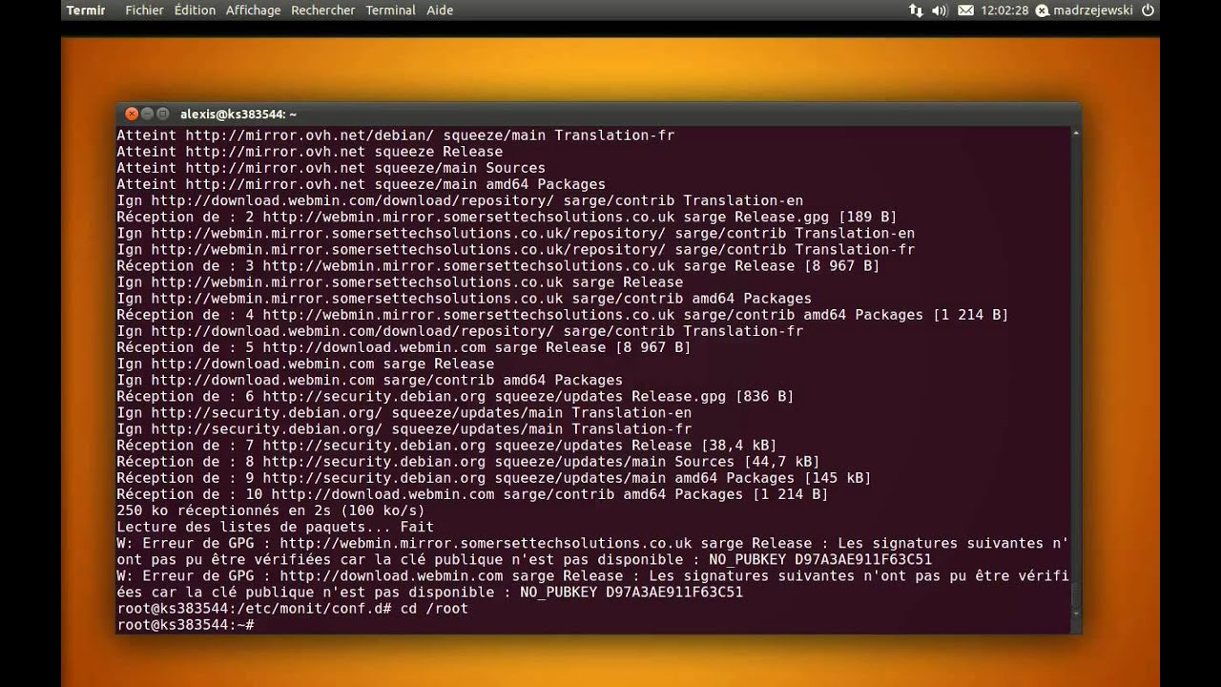Click 'Réception de : 2' Release.gpg [189 B] line
The width and height of the screenshot is (1221, 687).
pos(507,217)
